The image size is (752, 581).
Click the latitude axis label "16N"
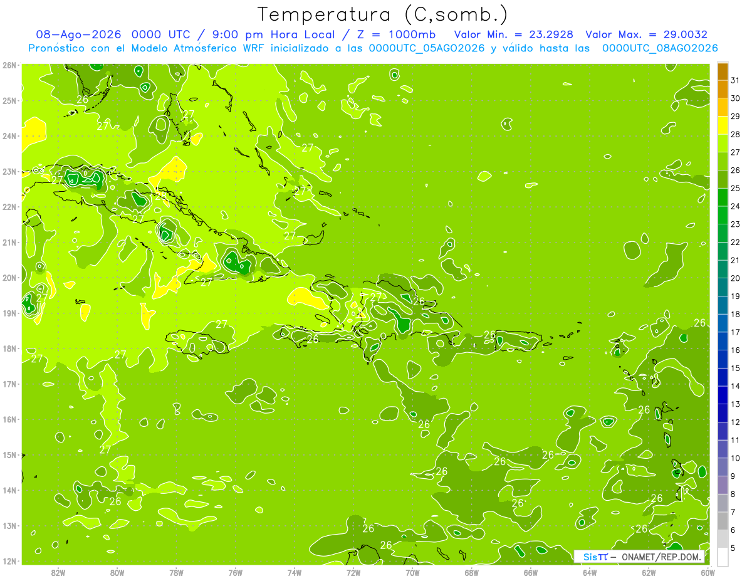point(9,419)
